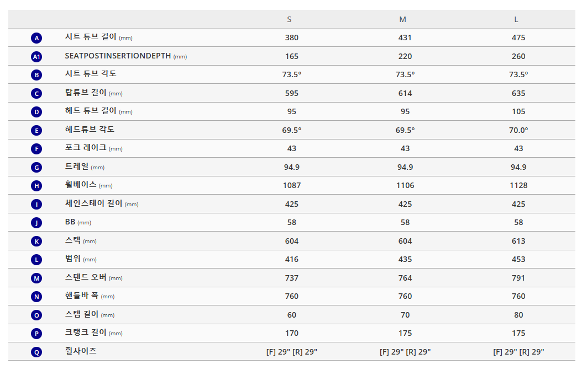Click the A1 badge beside SEATPOSTINSERTIONDEPTH

(36, 56)
